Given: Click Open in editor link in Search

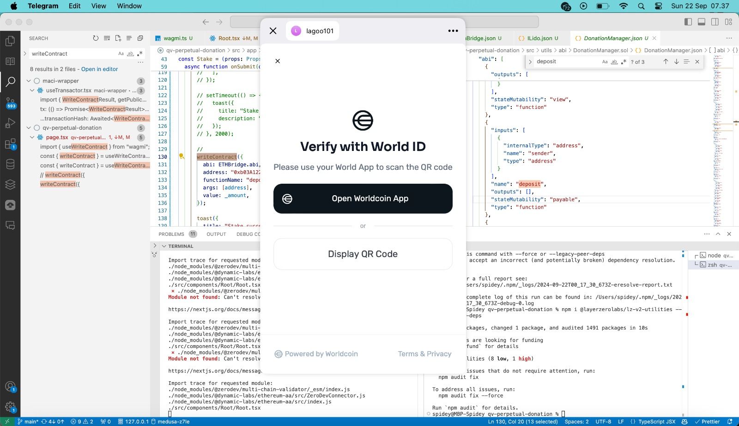Looking at the screenshot, I should click(99, 69).
